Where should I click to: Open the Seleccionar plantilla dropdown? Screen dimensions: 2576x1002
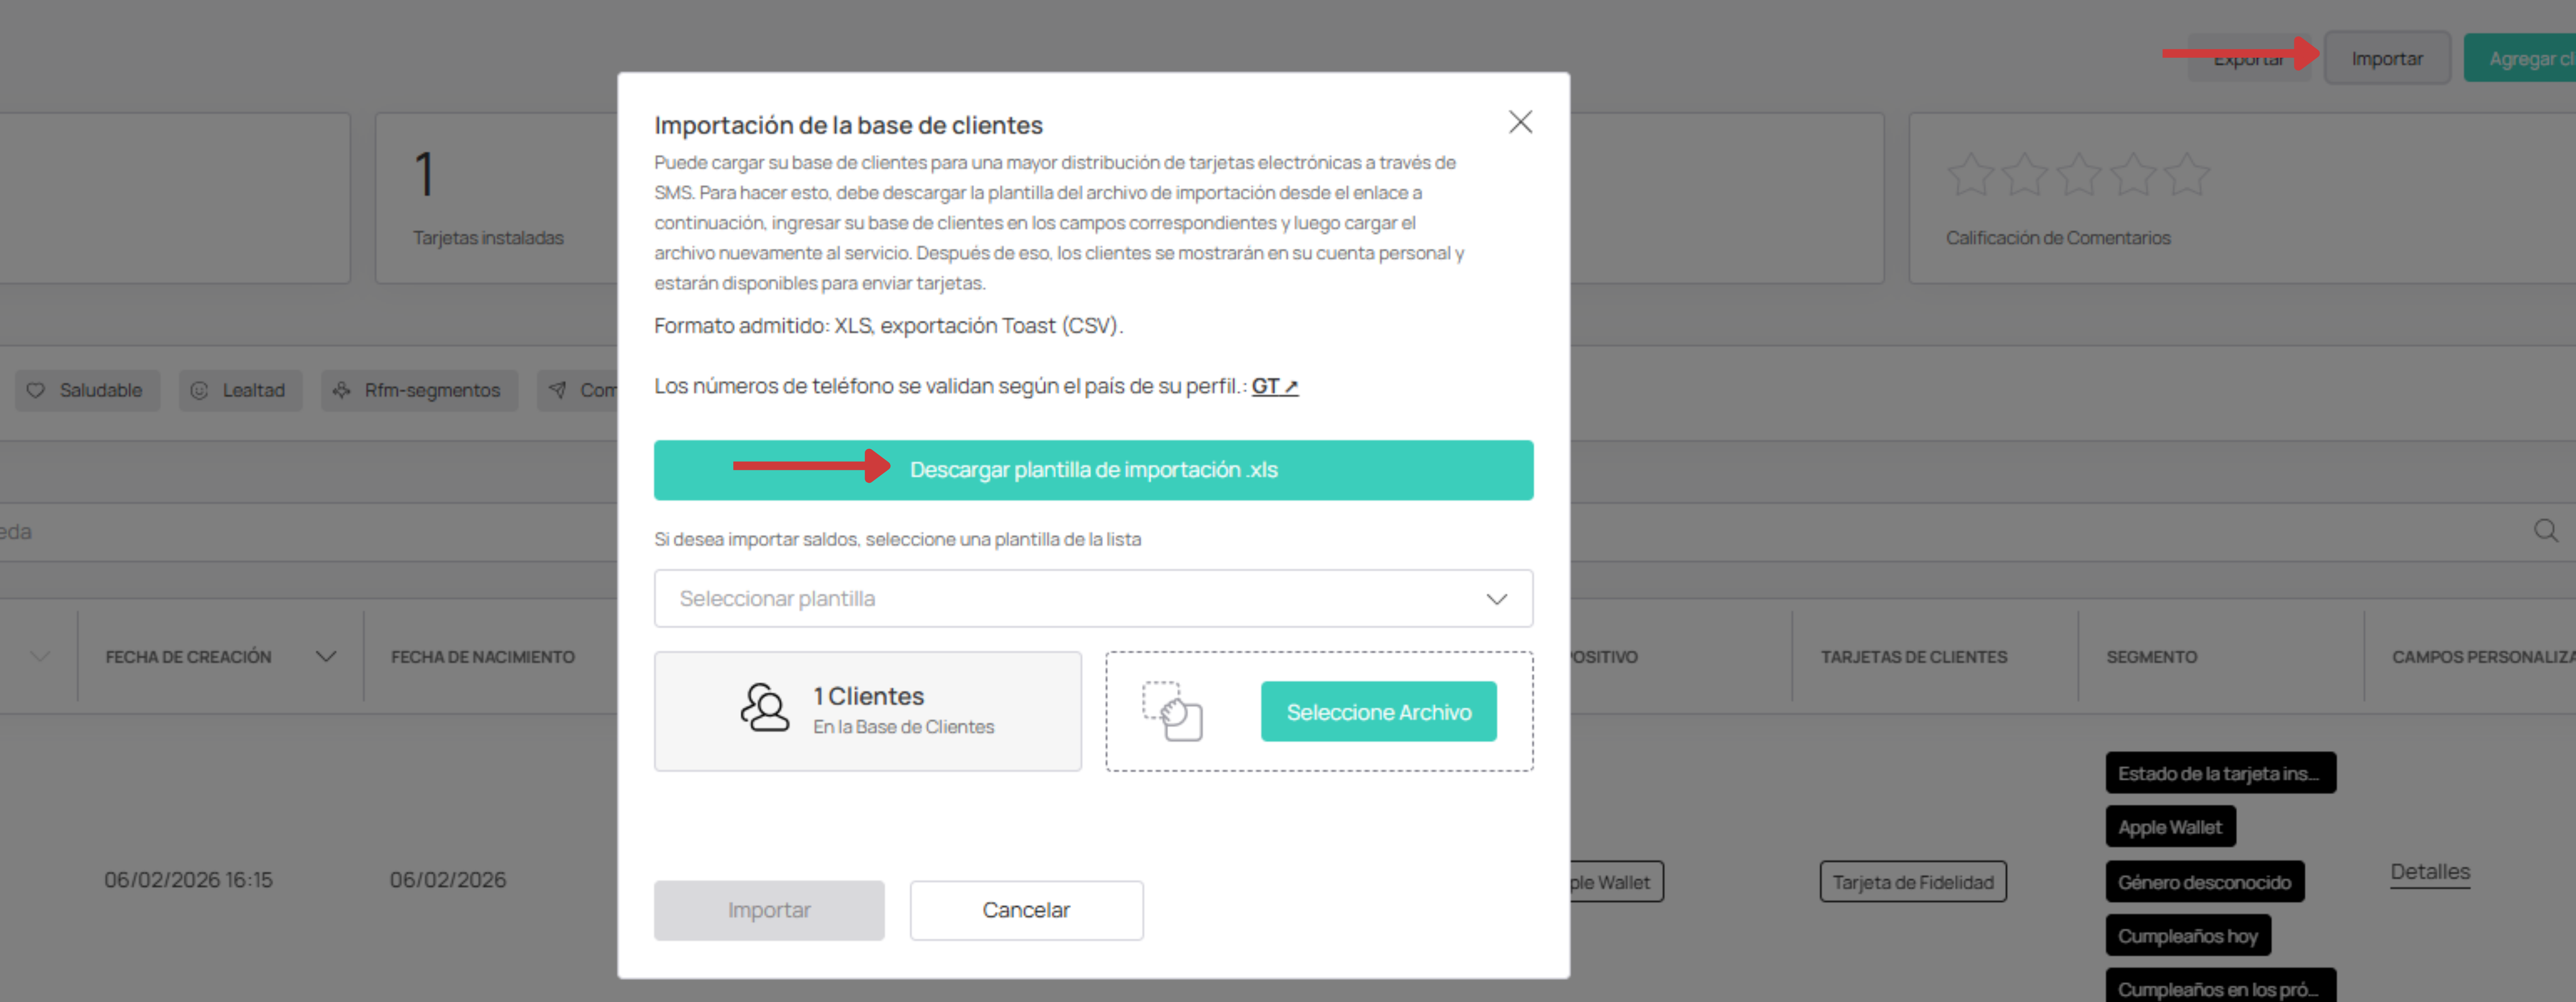1093,598
